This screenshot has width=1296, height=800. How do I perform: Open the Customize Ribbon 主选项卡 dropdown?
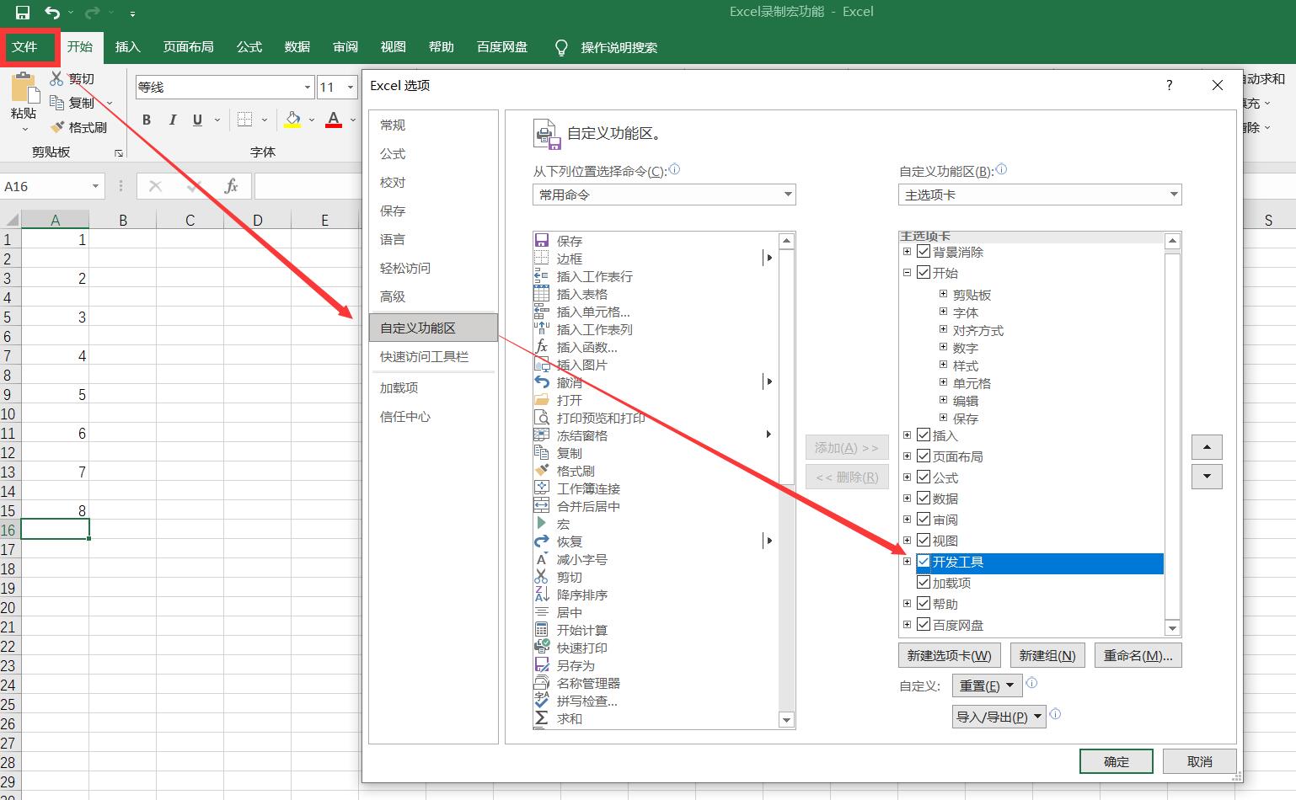click(1040, 195)
